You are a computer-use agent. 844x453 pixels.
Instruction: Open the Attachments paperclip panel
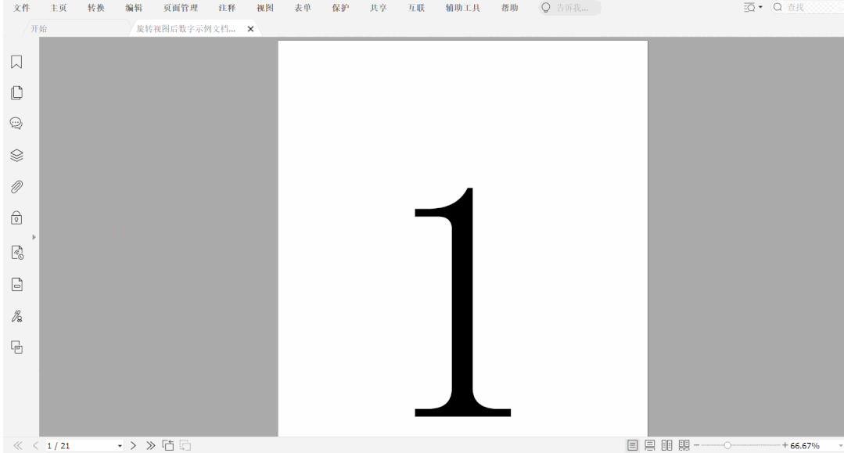pos(16,187)
